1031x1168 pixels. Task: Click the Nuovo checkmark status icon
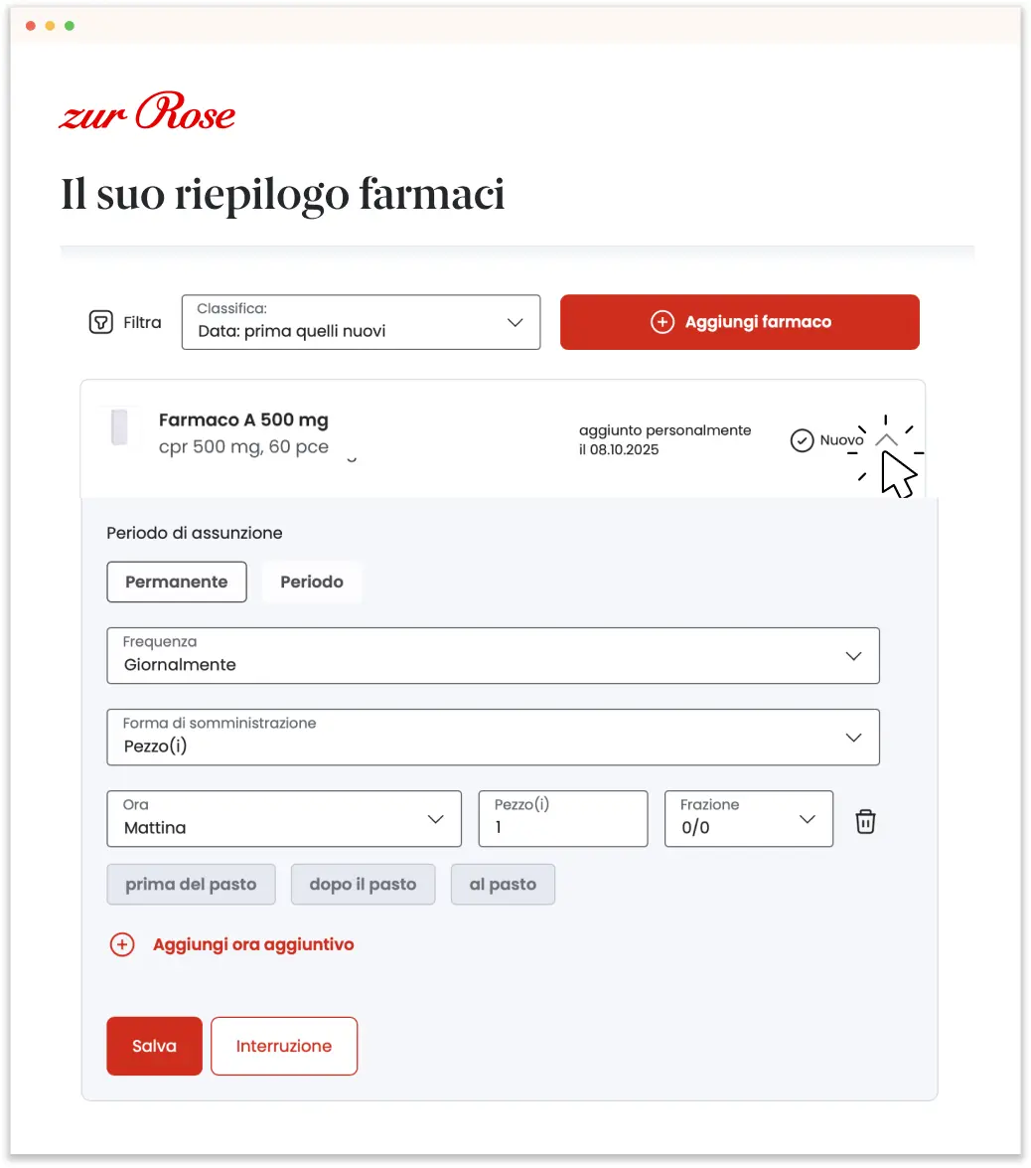[x=802, y=440]
